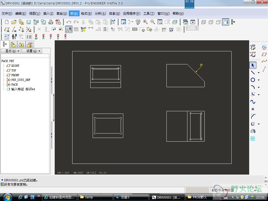The image size is (268, 201).
Task: Open 创建斜面向视图 window from taskbar
Action: (59, 197)
